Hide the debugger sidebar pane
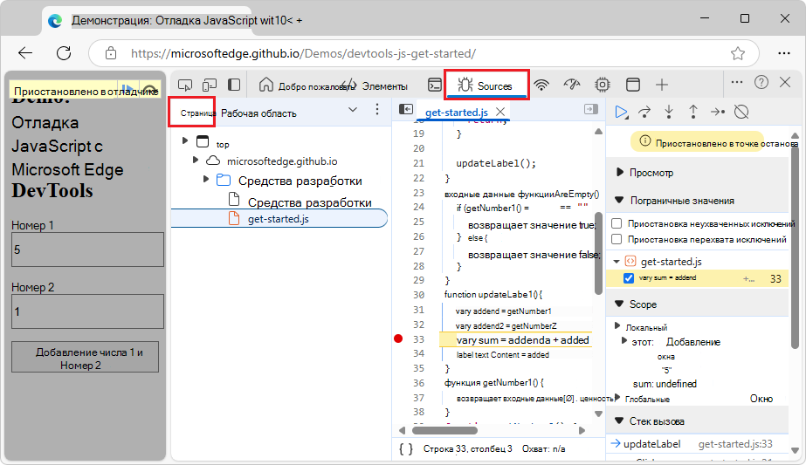The height and width of the screenshot is (465, 806). click(591, 109)
